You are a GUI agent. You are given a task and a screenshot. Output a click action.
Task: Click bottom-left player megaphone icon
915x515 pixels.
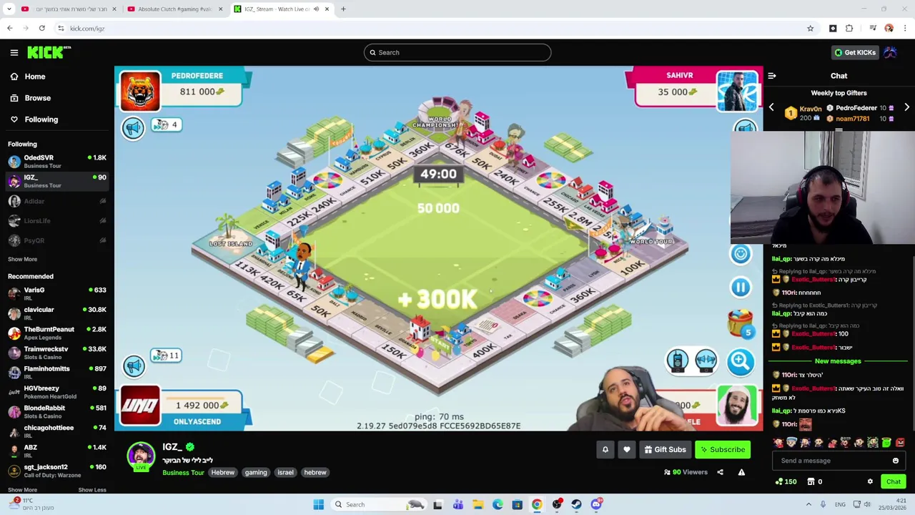[134, 366]
